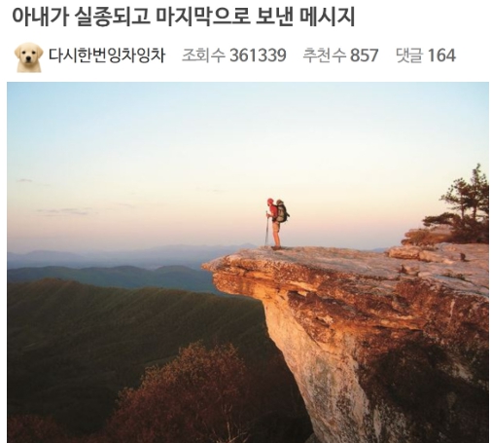This screenshot has height=443, width=491.
Task: Click the recommendation count 857
Action: click(x=364, y=55)
